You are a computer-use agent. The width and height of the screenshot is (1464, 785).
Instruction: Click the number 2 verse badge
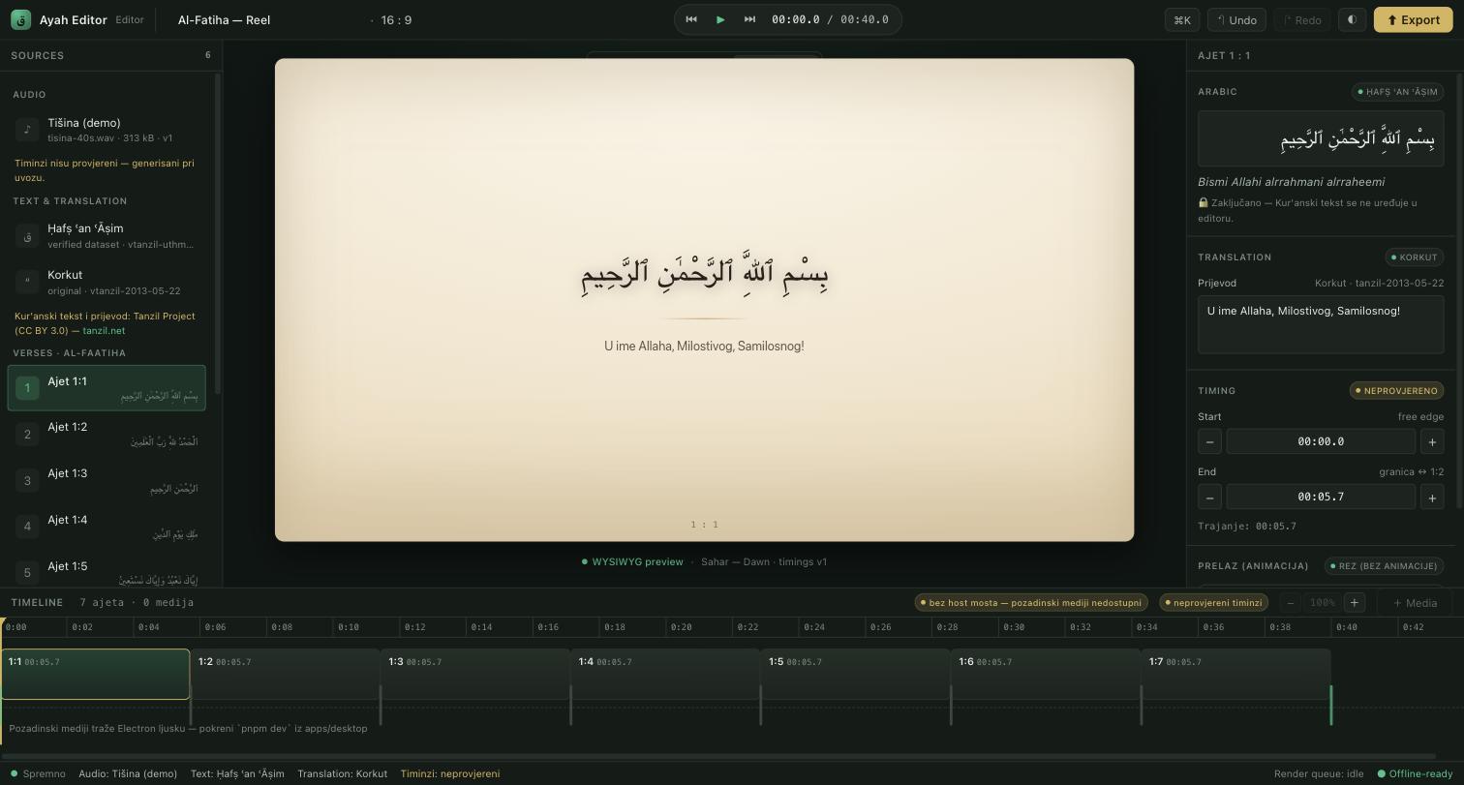(27, 434)
